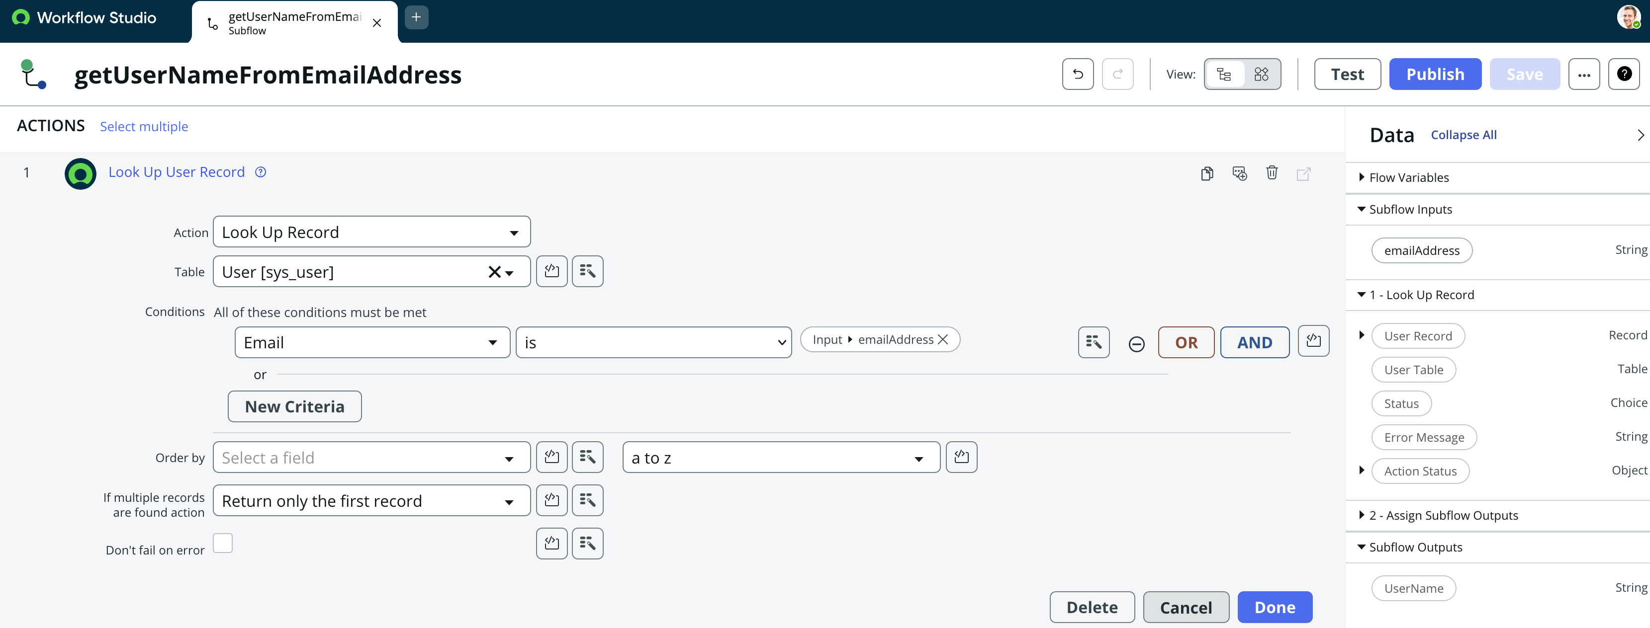Open the Order by field dropdown
Image resolution: width=1650 pixels, height=628 pixels.
click(x=371, y=458)
